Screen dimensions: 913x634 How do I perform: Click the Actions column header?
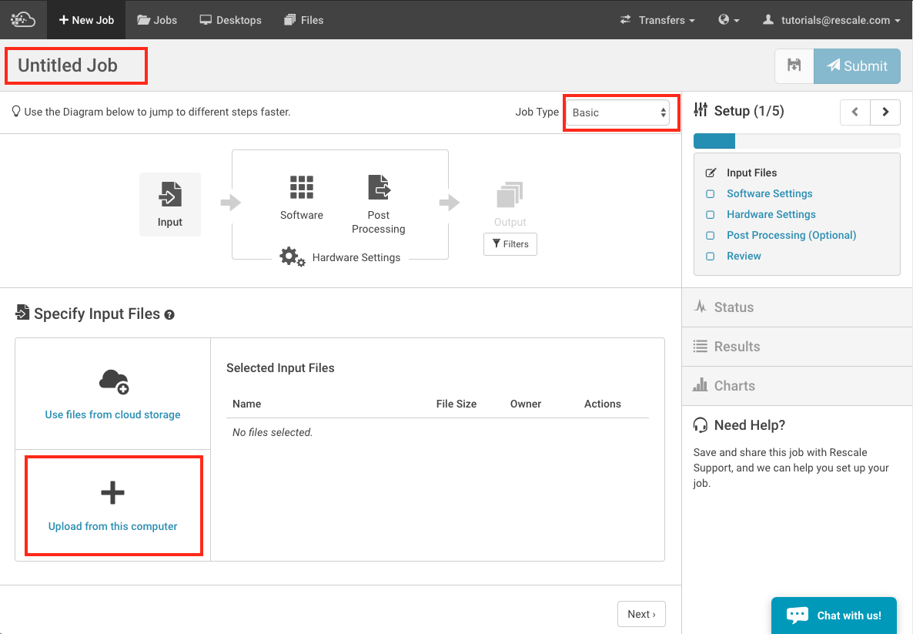click(603, 404)
